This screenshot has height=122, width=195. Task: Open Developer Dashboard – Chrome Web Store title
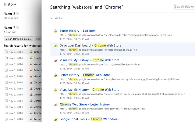pyautogui.click(x=90, y=45)
